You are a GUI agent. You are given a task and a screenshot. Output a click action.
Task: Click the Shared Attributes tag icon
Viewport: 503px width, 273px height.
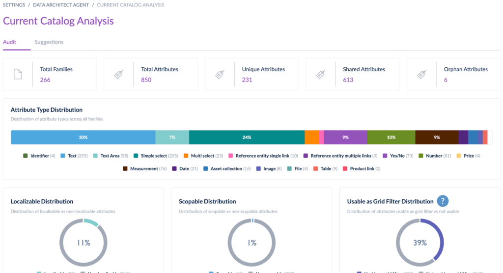(x=321, y=74)
